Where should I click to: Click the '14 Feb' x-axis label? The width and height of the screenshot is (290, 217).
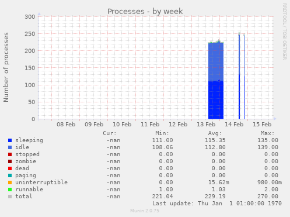[234, 125]
